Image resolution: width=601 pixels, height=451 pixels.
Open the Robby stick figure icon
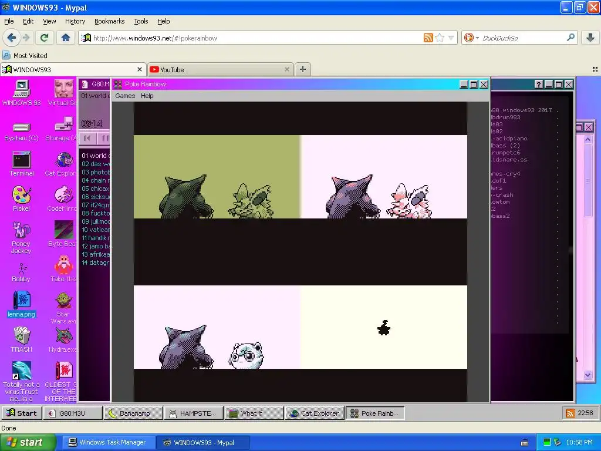click(x=22, y=272)
